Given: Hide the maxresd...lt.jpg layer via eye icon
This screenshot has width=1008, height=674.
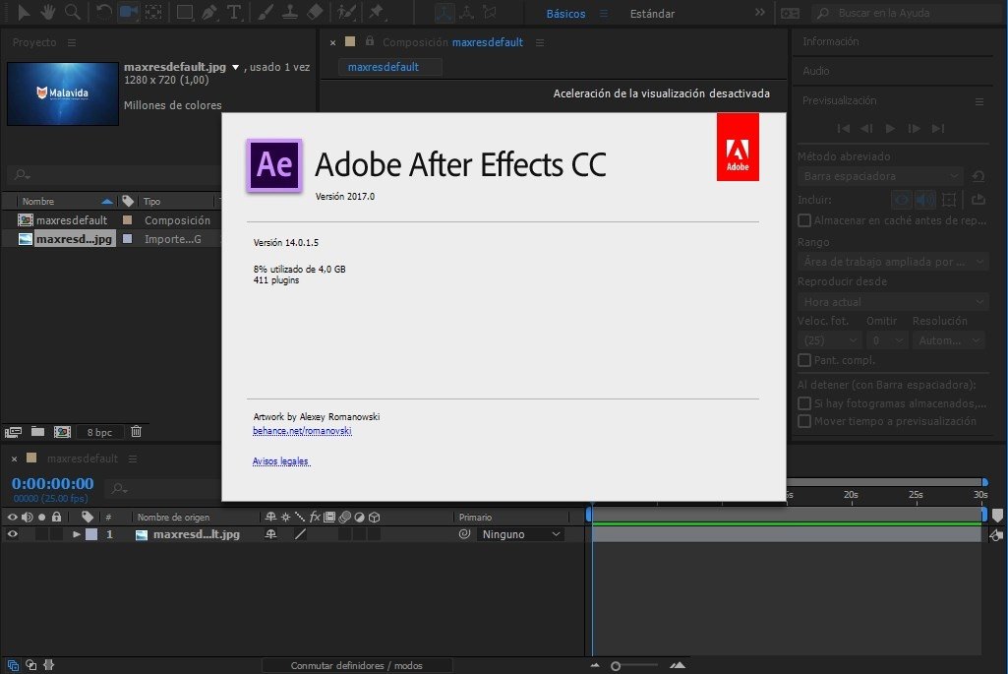Looking at the screenshot, I should click(x=12, y=534).
